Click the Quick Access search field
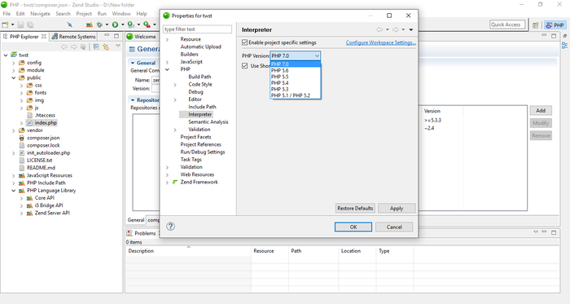This screenshot has width=570, height=304. (x=507, y=24)
